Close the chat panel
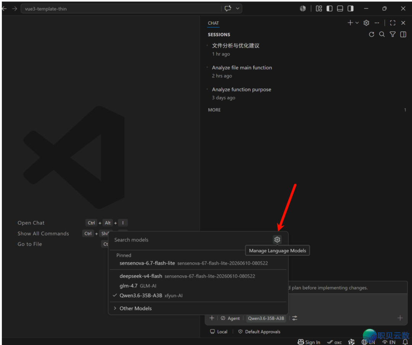Screen dimensions: 412x345 coord(403,23)
